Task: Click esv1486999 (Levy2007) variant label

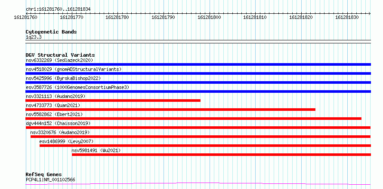Action: (x=66, y=141)
